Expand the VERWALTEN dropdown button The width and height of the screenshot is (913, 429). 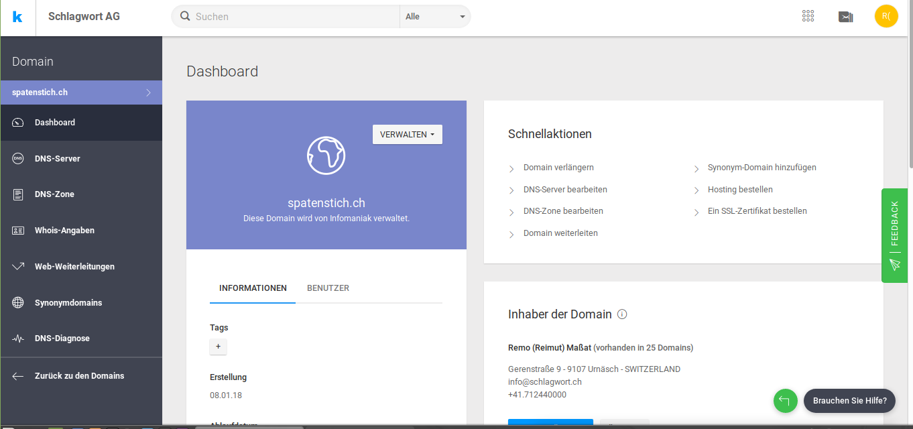pos(408,135)
